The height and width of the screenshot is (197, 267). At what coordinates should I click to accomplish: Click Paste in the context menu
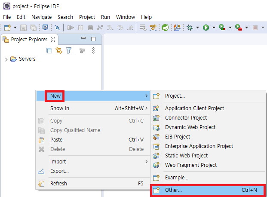coord(93,140)
